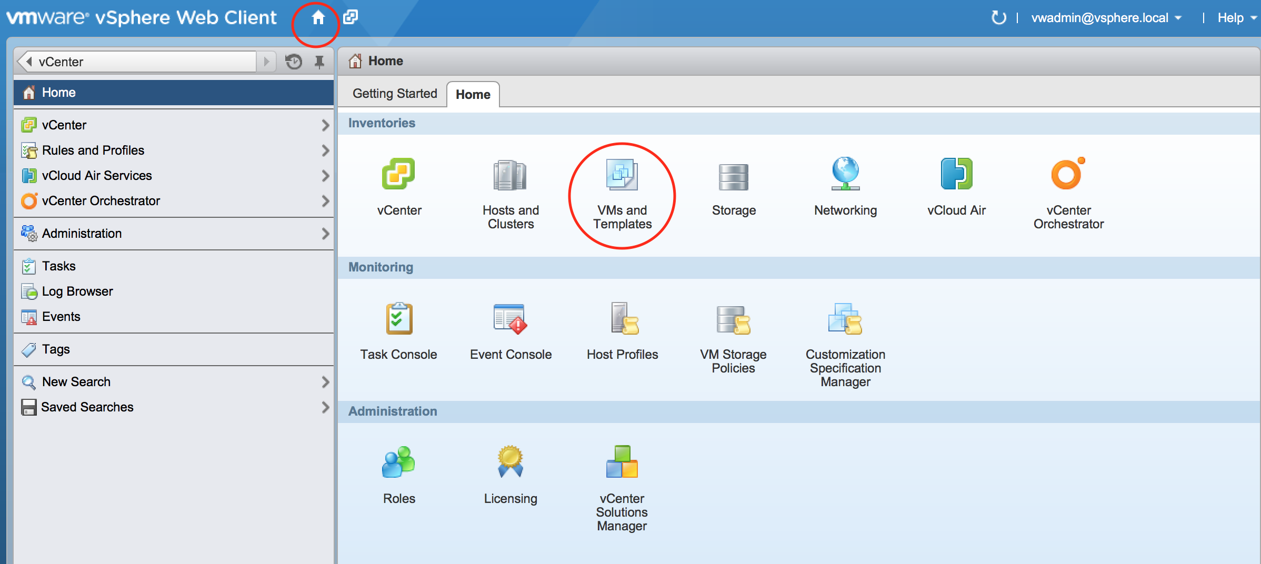
Task: Switch to the Getting Started tab
Action: coord(395,94)
